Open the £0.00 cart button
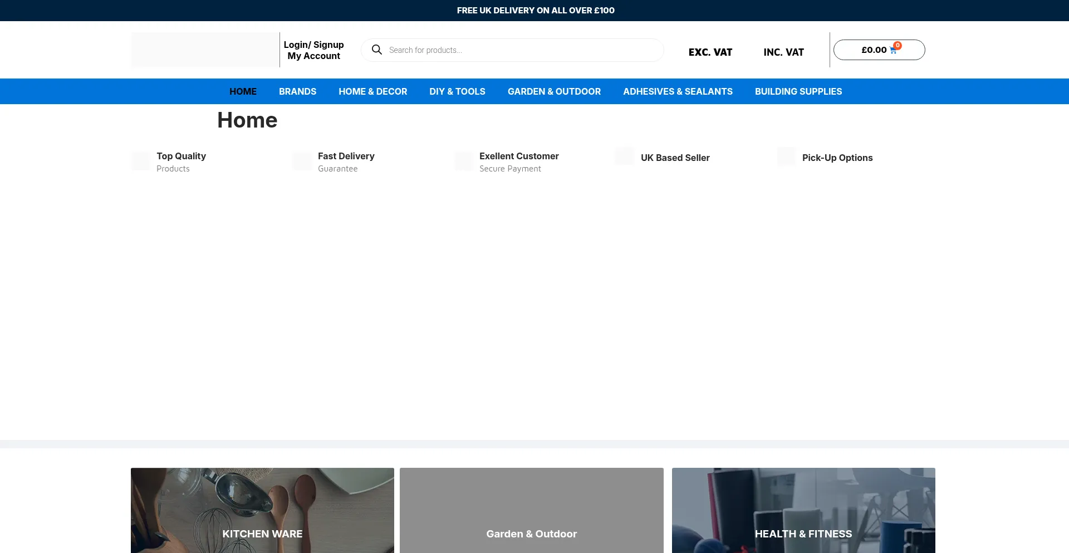1069x553 pixels. click(879, 50)
